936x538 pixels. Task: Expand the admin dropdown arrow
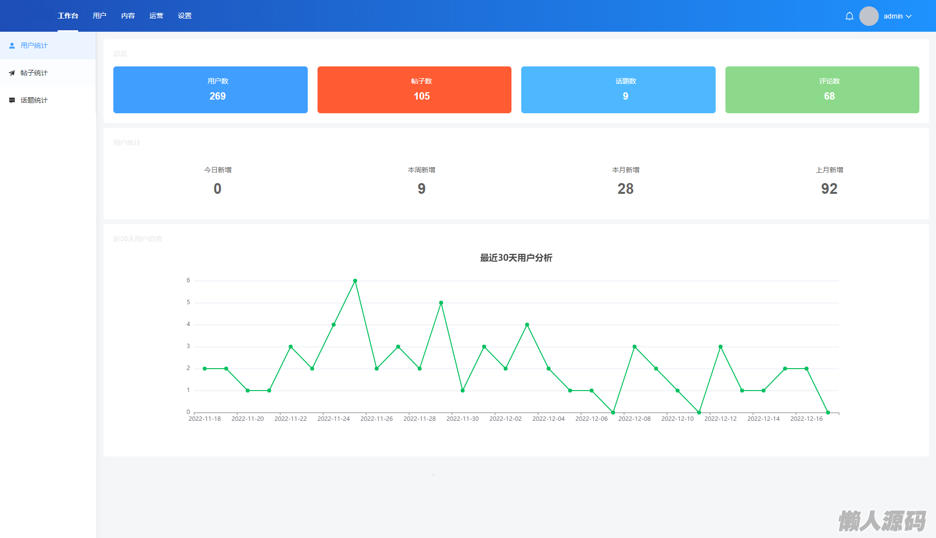click(x=909, y=16)
